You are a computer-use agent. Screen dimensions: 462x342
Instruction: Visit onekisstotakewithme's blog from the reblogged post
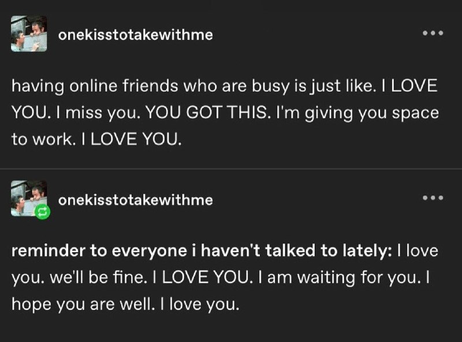(136, 200)
